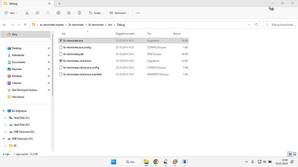Expand Yerel Disk (D:) tree node

pyautogui.click(x=5, y=125)
